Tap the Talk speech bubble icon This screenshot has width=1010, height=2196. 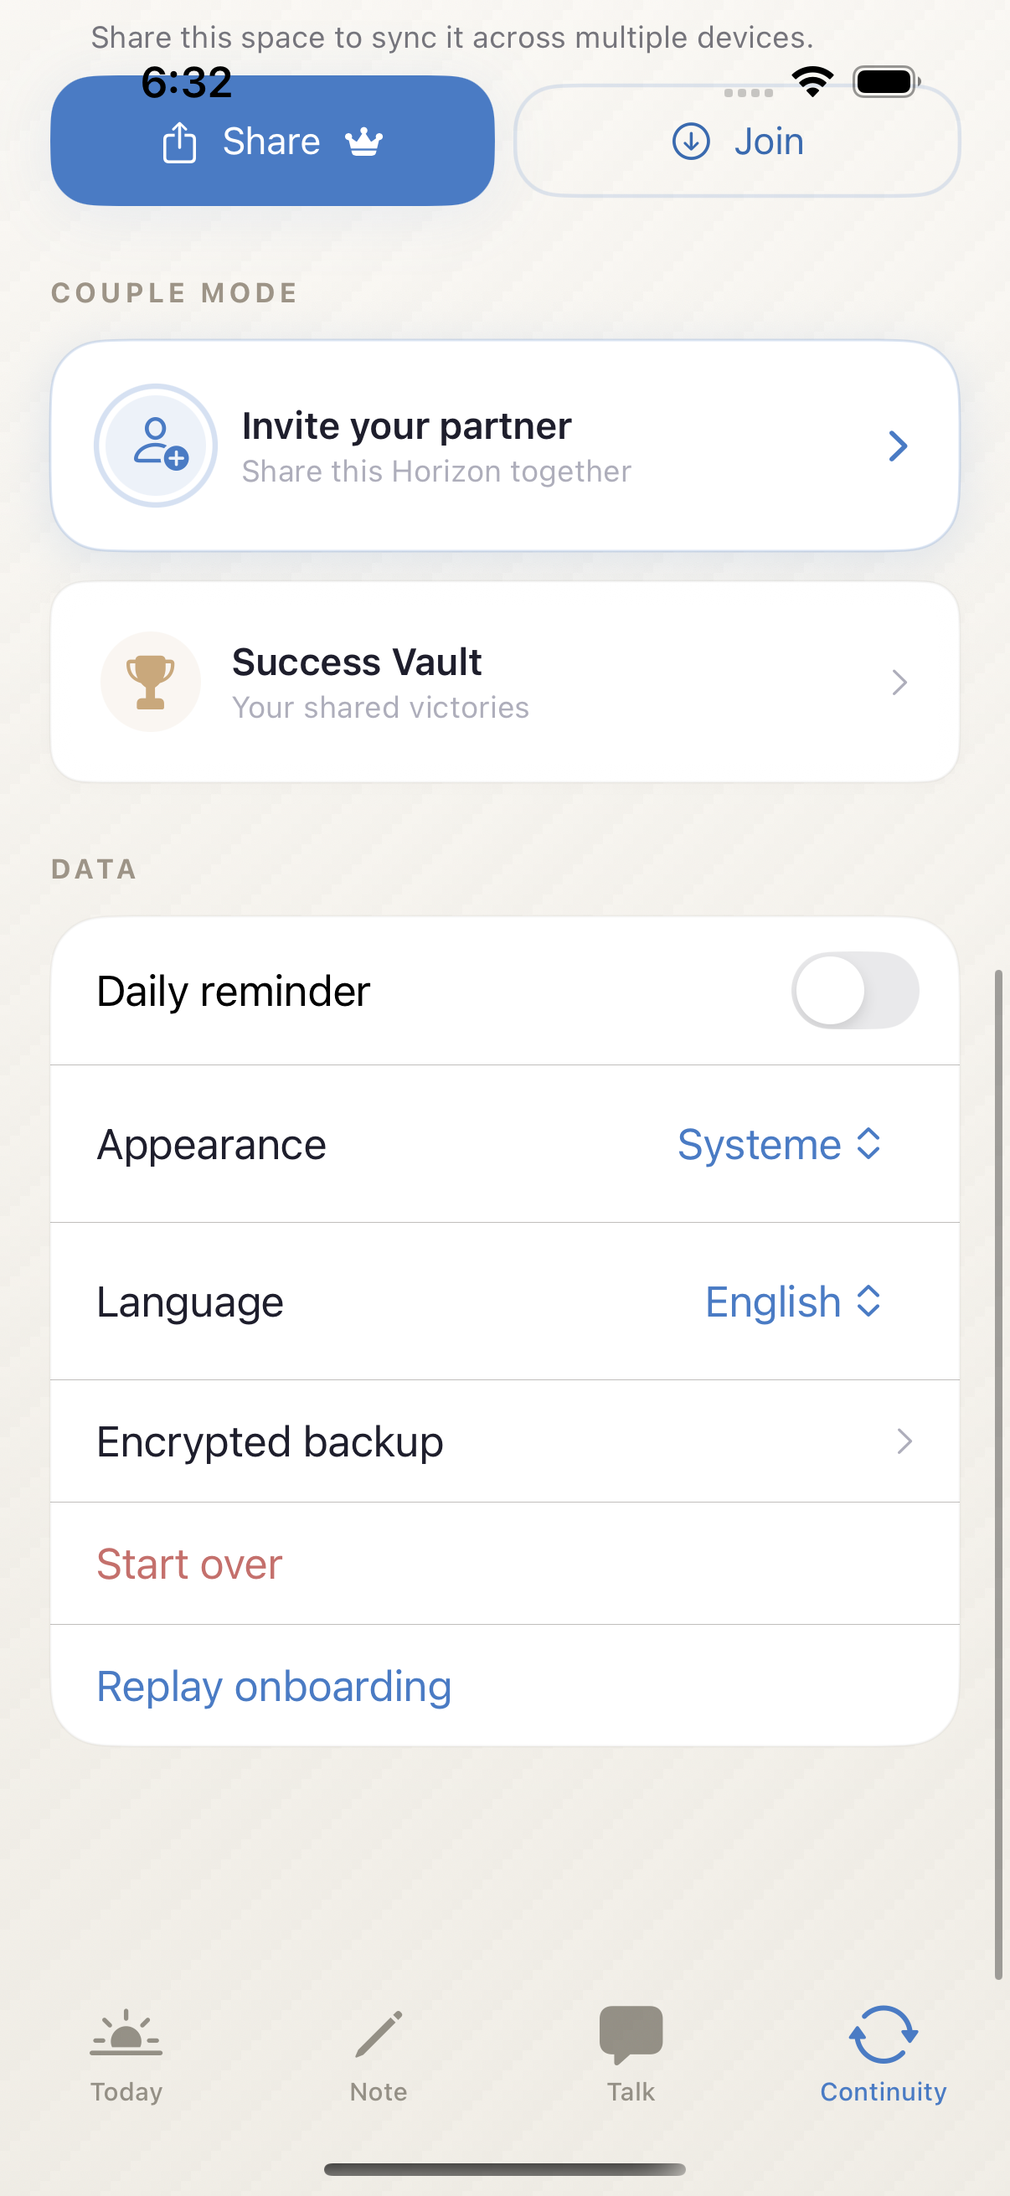click(631, 2034)
